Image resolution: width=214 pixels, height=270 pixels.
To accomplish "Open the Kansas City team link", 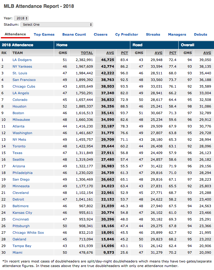I will [x=22, y=213].
